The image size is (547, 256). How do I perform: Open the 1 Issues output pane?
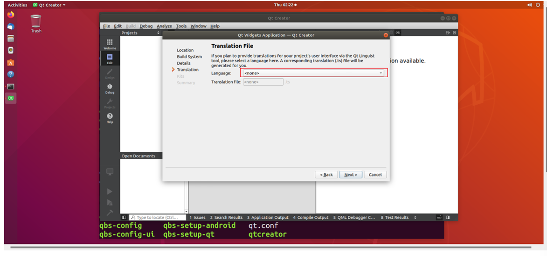[197, 217]
